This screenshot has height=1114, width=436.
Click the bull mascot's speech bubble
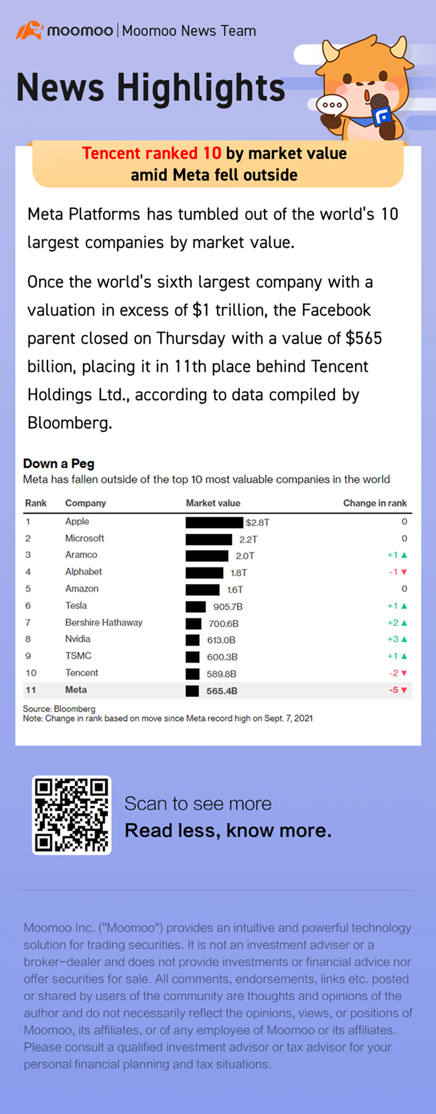tap(332, 105)
